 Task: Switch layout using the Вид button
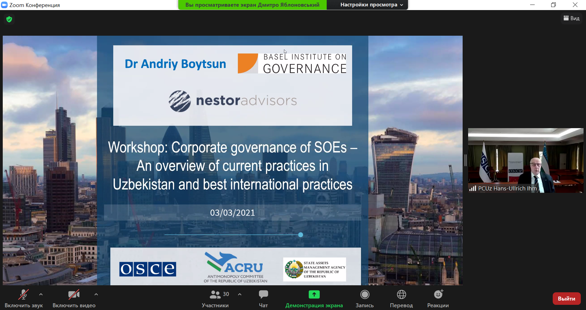[x=571, y=18]
